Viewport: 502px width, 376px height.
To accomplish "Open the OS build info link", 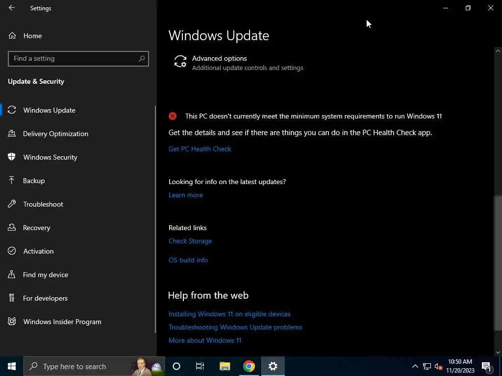I will [188, 260].
